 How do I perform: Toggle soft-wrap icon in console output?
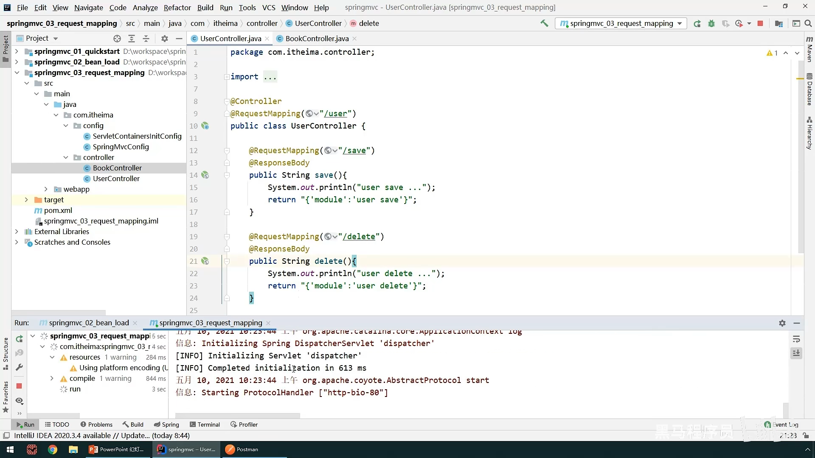796,339
